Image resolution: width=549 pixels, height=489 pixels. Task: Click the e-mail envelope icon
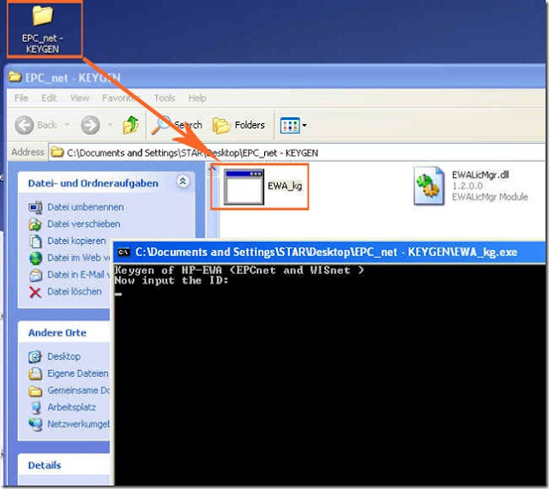coord(35,275)
